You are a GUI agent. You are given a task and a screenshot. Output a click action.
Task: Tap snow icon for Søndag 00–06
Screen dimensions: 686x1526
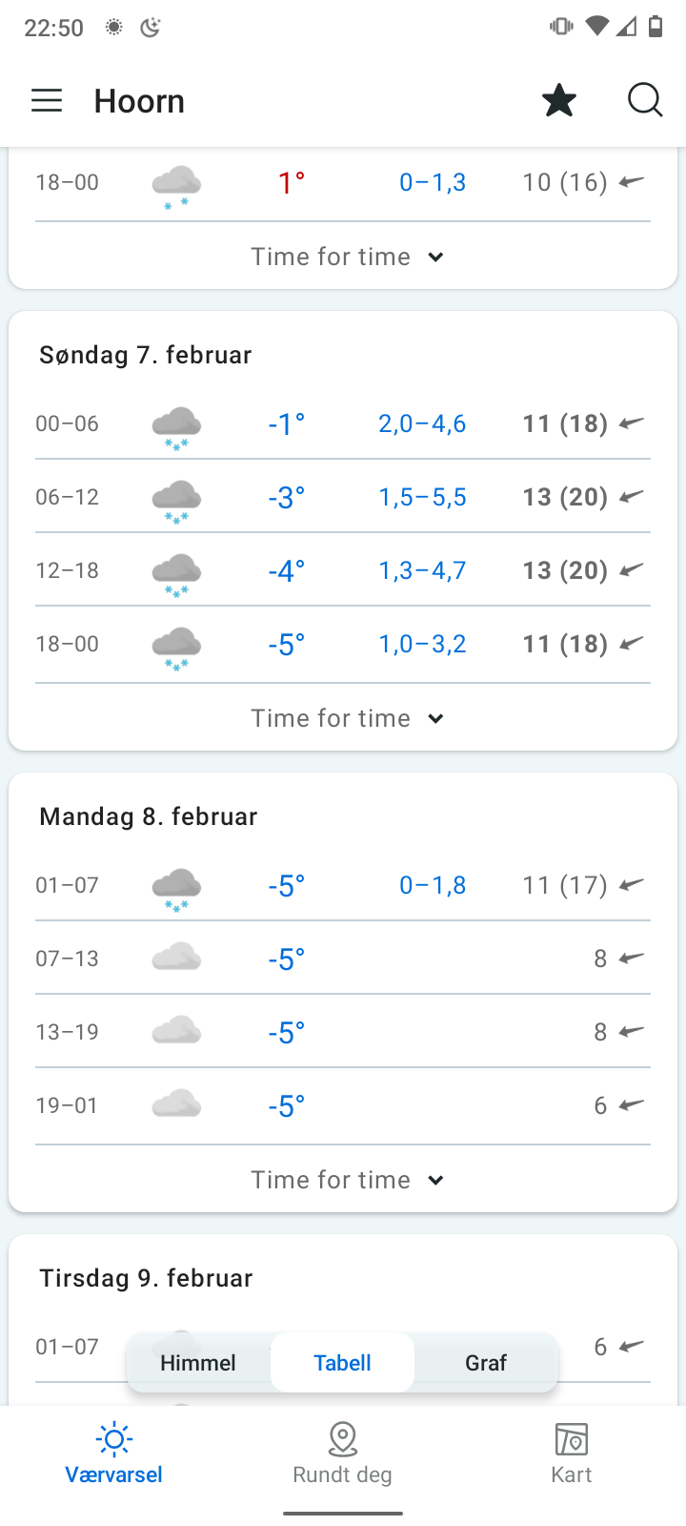(x=176, y=425)
